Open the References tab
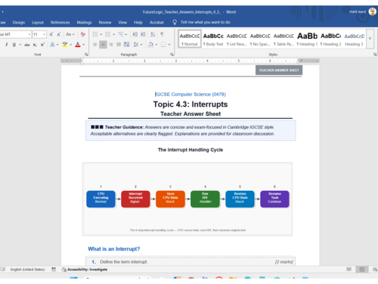 [x=60, y=22]
